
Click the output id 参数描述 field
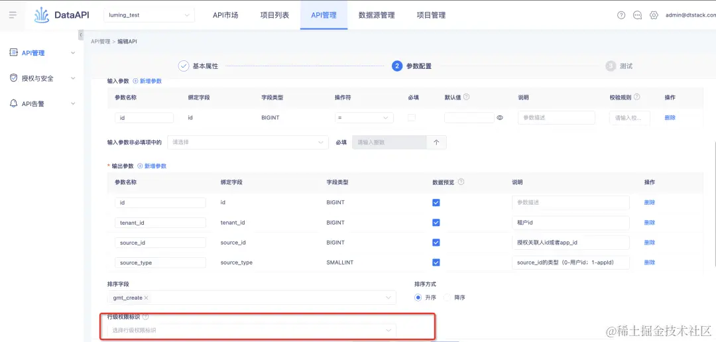tap(571, 202)
